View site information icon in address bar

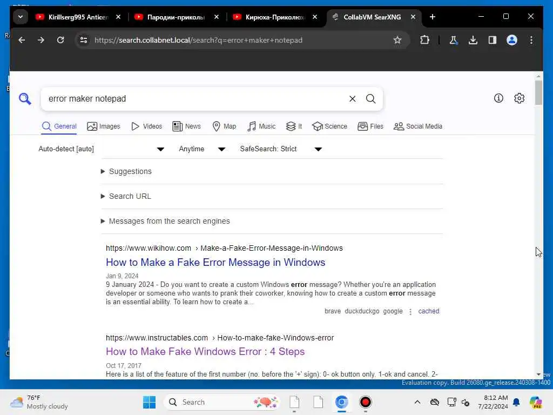pos(84,40)
